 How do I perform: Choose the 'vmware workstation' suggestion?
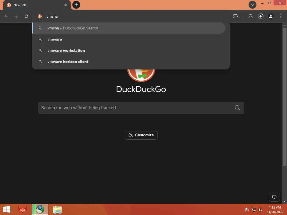129,50
